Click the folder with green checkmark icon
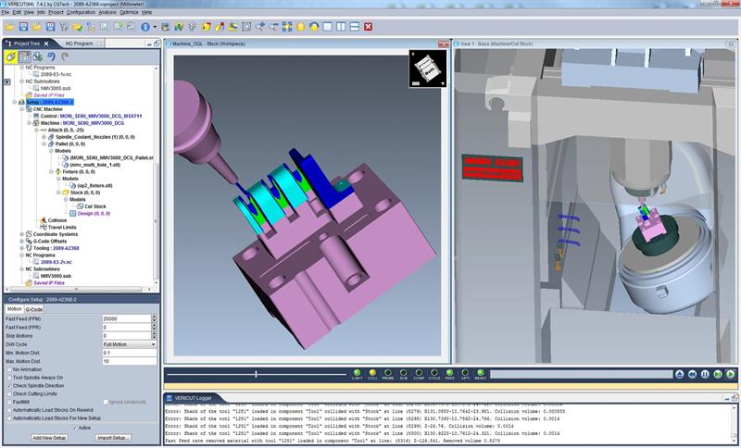Screen dimensions: 741x448 [x=77, y=27]
